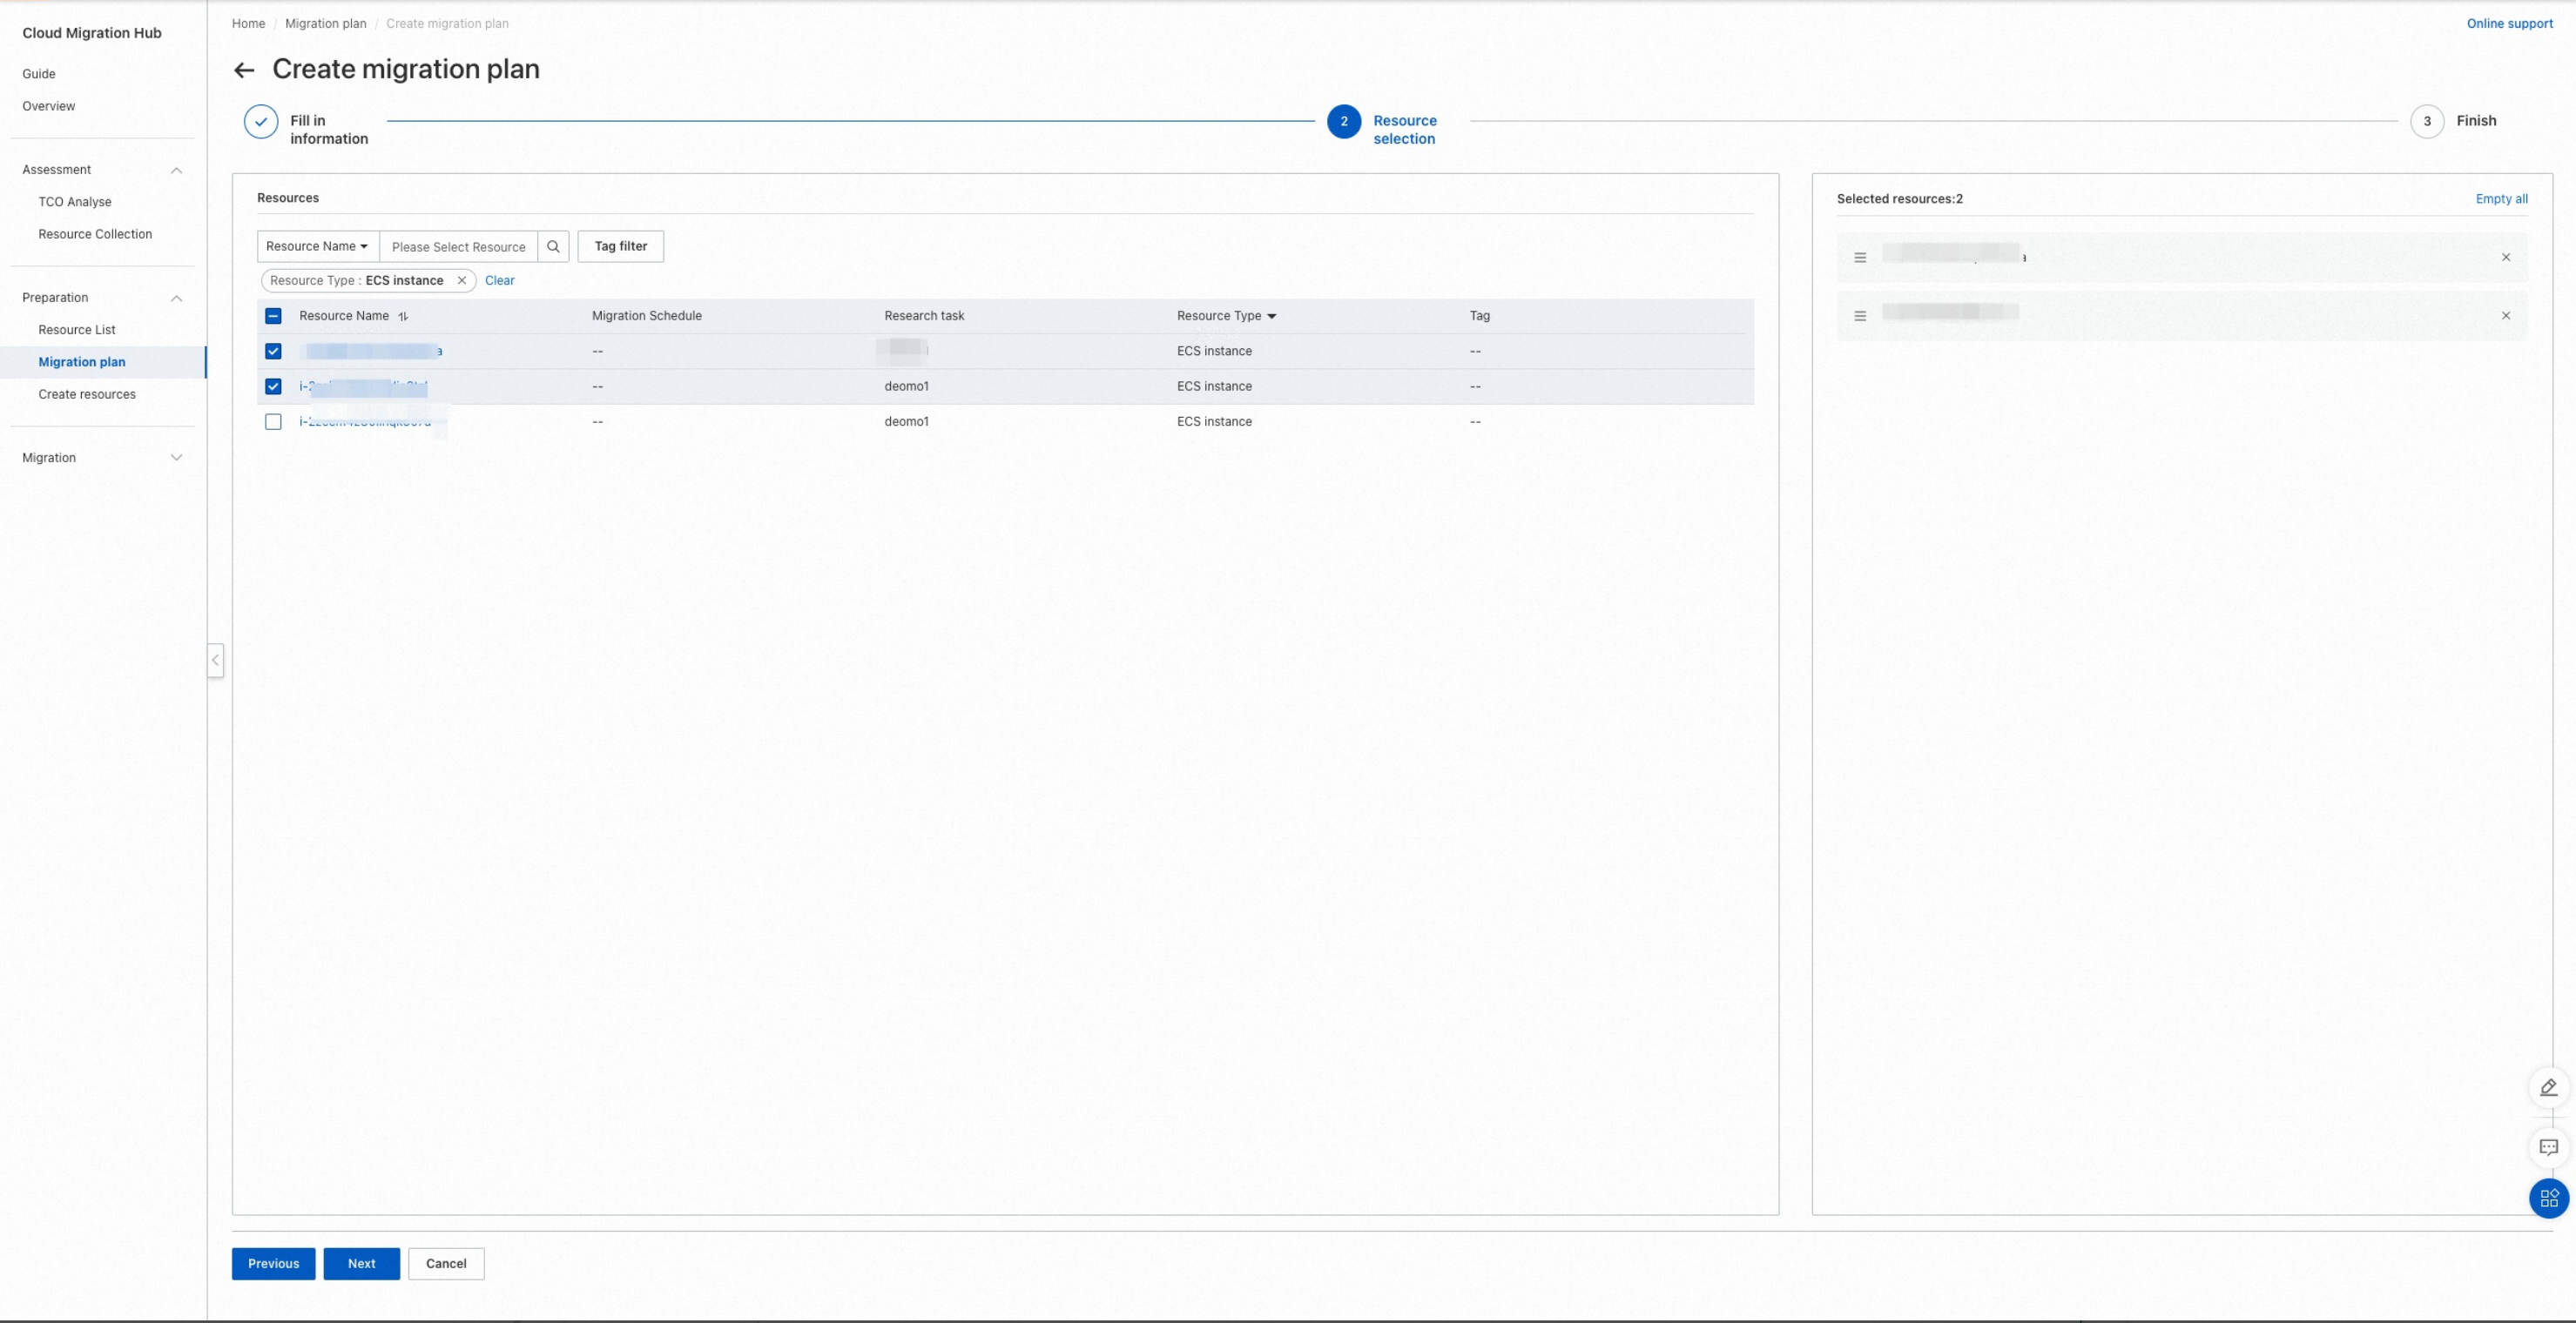
Task: Remove first selected resource with X
Action: click(2505, 258)
